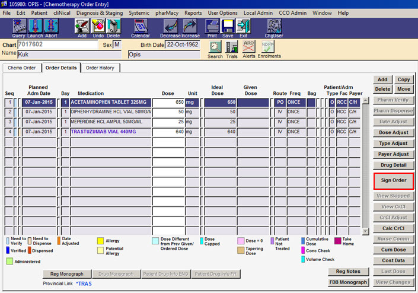This screenshot has width=418, height=293.
Task: Open the Trials icon
Action: (x=232, y=47)
